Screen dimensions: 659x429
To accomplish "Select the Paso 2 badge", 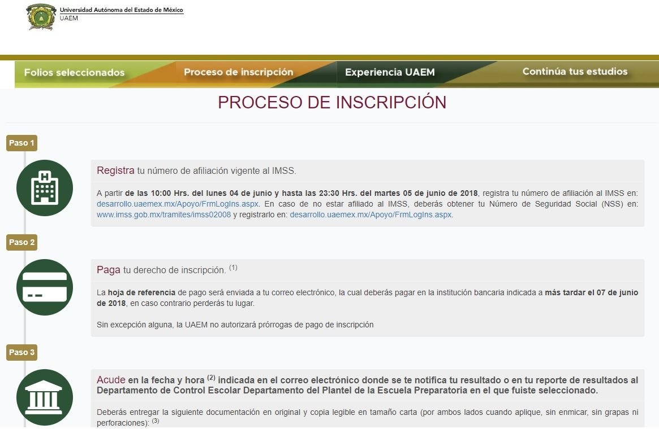I will (21, 242).
